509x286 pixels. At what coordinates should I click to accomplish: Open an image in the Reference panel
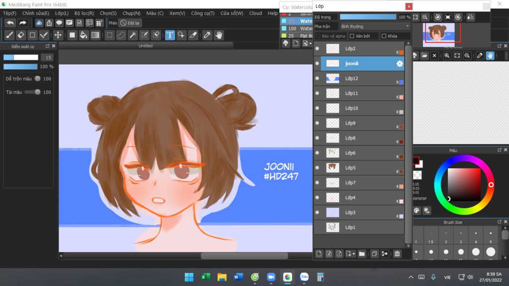tap(424, 56)
